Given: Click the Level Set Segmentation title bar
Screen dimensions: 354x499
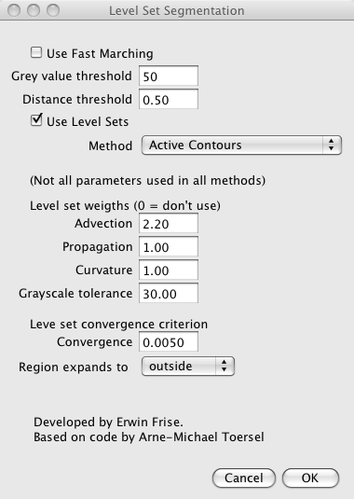Looking at the screenshot, I should click(x=177, y=10).
